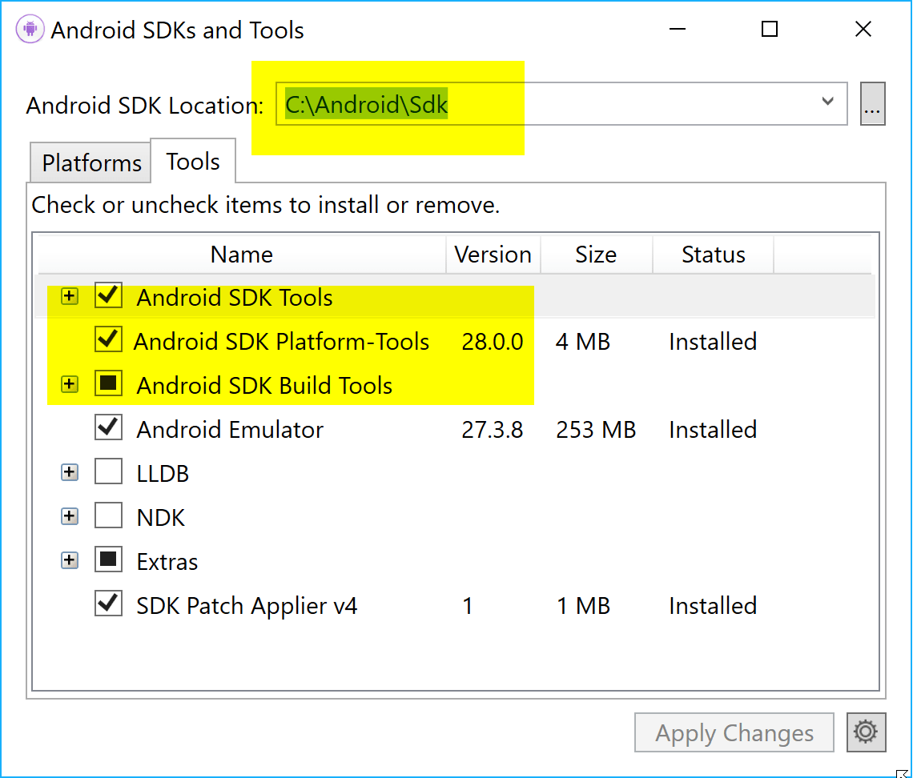Screen dimensions: 913x778
Task: Uncheck SDK Patch Applier v4
Action: coord(108,604)
